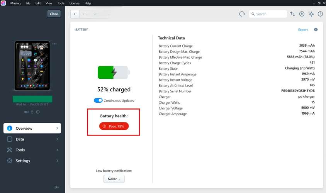Expand the Settings chevron
This screenshot has height=193, width=326.
[57, 161]
